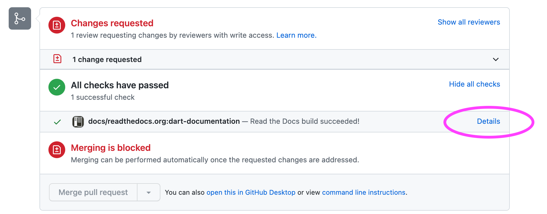Click the 1 change requested row label
The width and height of the screenshot is (547, 214).
pyautogui.click(x=107, y=60)
